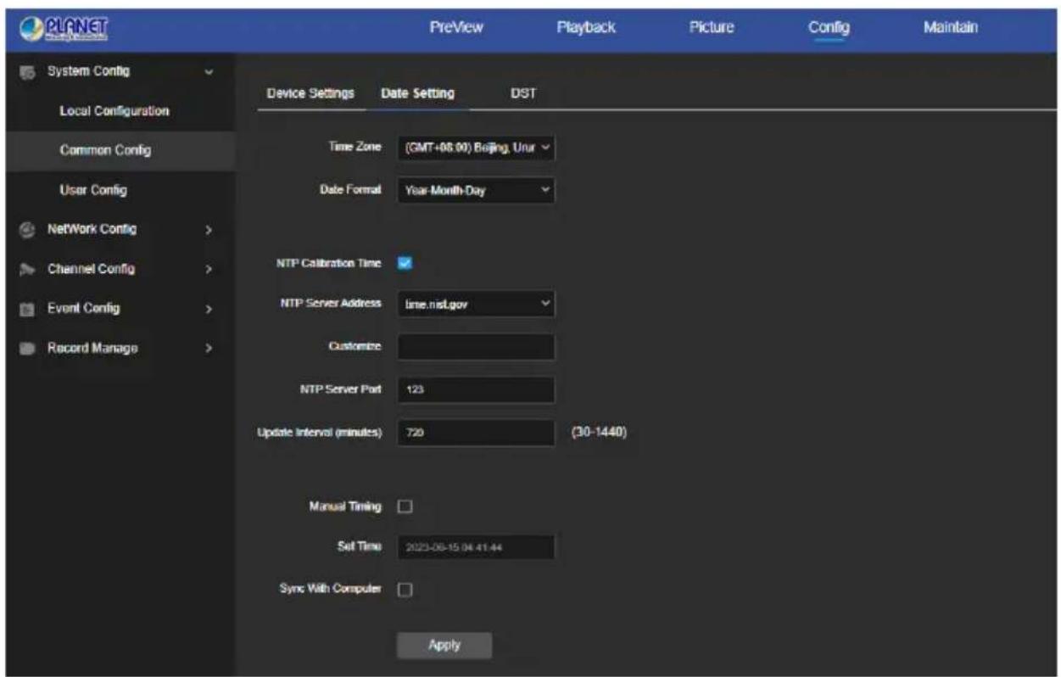This screenshot has width=1061, height=677.
Task: Click the NTP Server Port field
Action: click(475, 389)
